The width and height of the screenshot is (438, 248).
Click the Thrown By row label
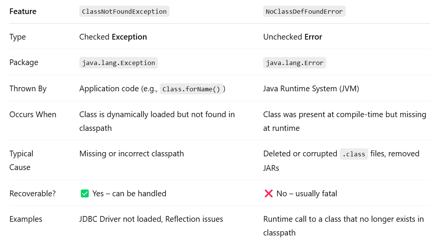(x=28, y=89)
